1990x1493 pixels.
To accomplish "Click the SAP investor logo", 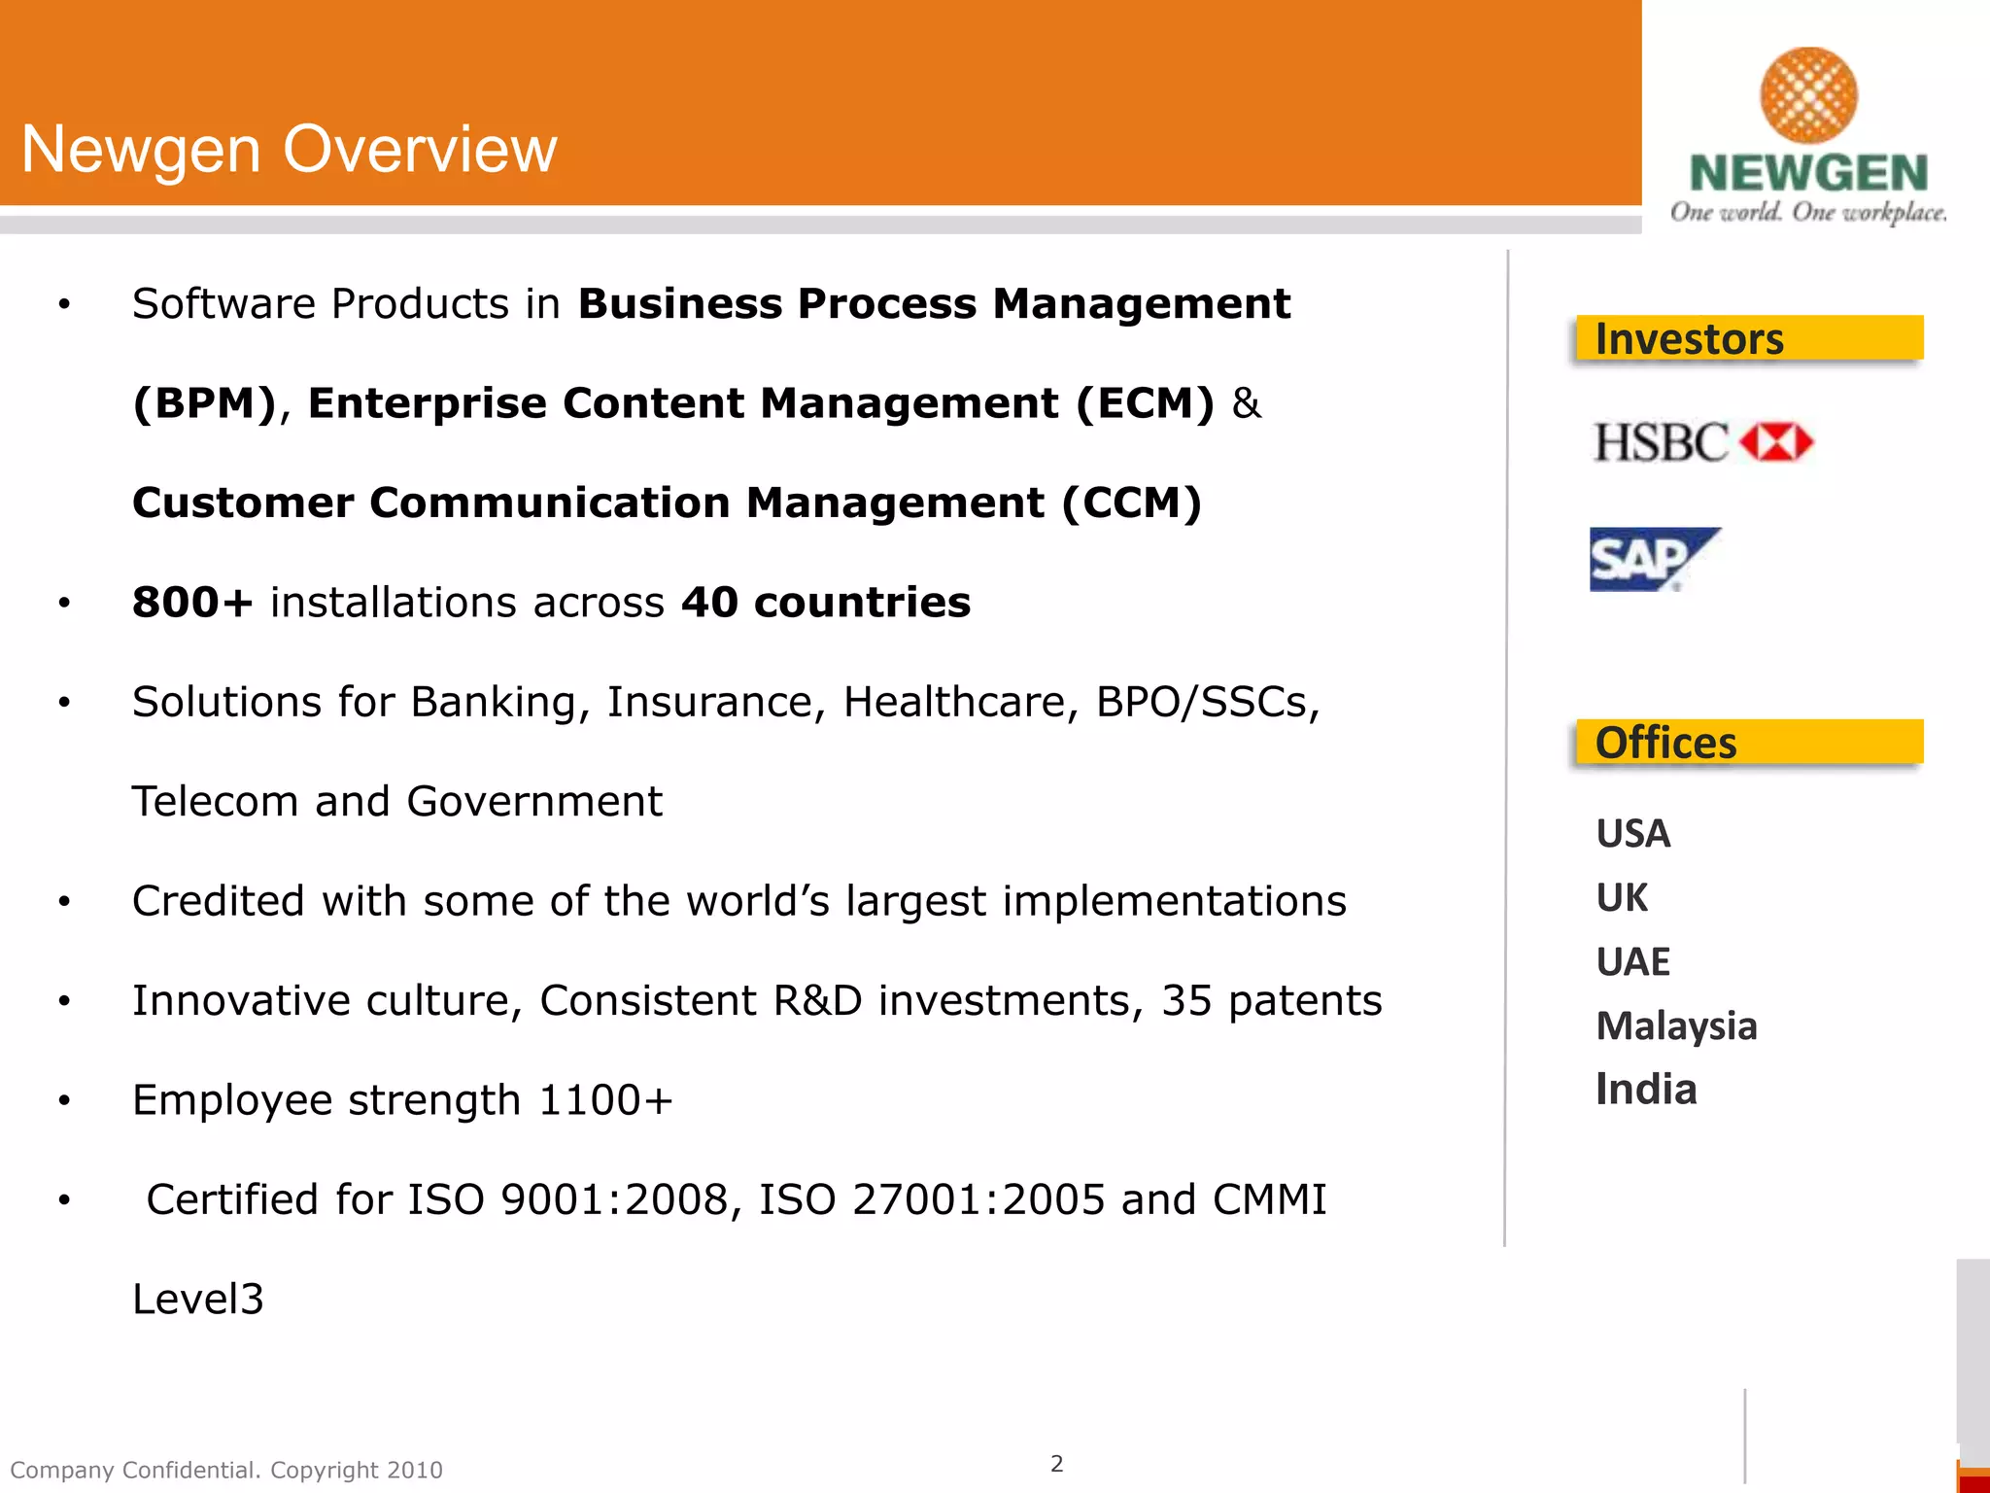I will (1655, 559).
